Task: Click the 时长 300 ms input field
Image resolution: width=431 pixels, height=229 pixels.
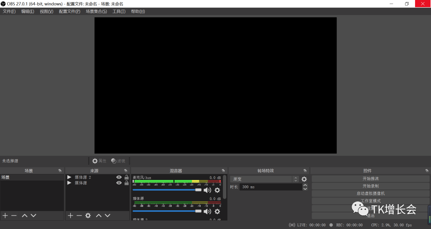Action: (271, 187)
